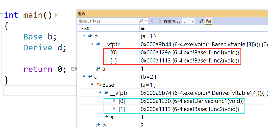Click the Derive type name in code

pyautogui.click(x=38, y=48)
